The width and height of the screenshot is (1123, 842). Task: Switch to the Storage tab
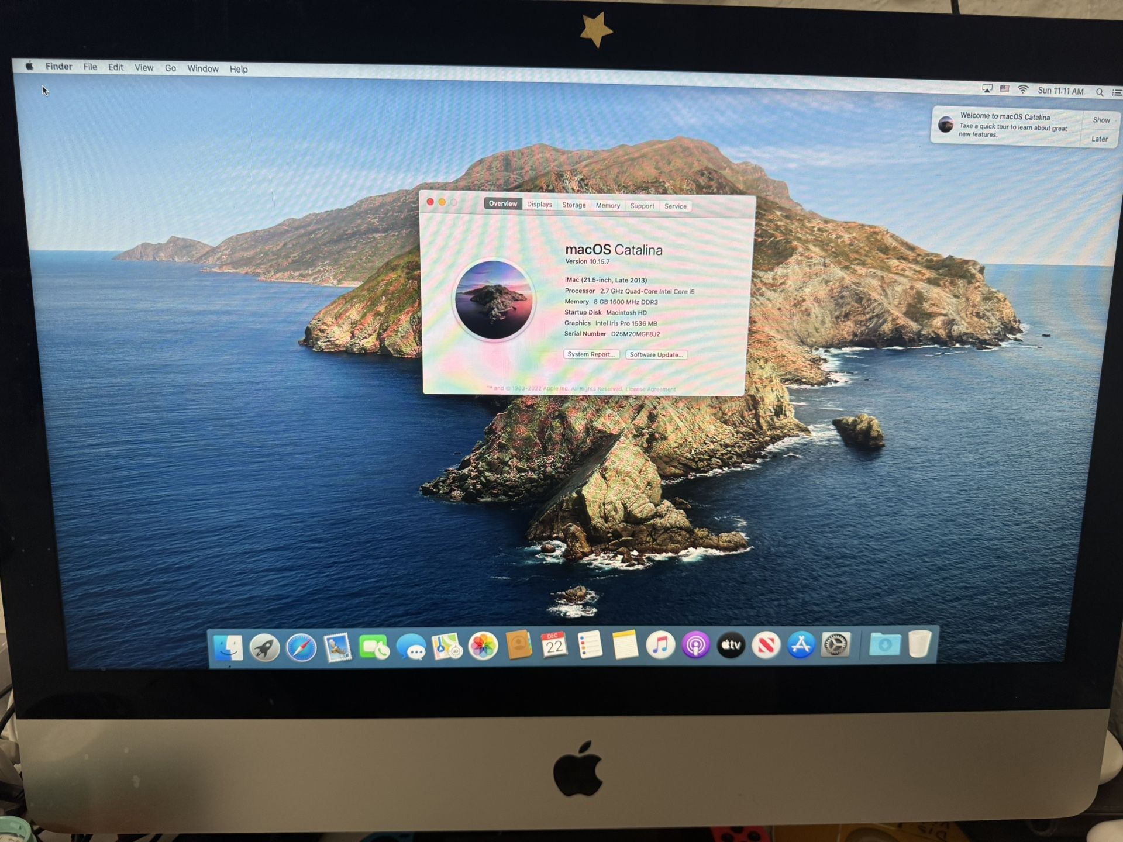[x=574, y=205]
